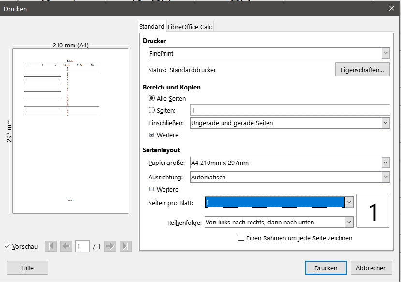
Task: Switch to the Standard tab
Action: pyautogui.click(x=152, y=26)
